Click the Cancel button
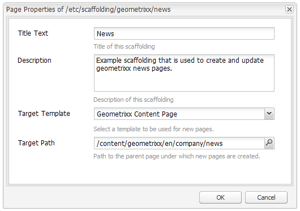This screenshot has height=211, width=300. pyautogui.click(x=266, y=197)
